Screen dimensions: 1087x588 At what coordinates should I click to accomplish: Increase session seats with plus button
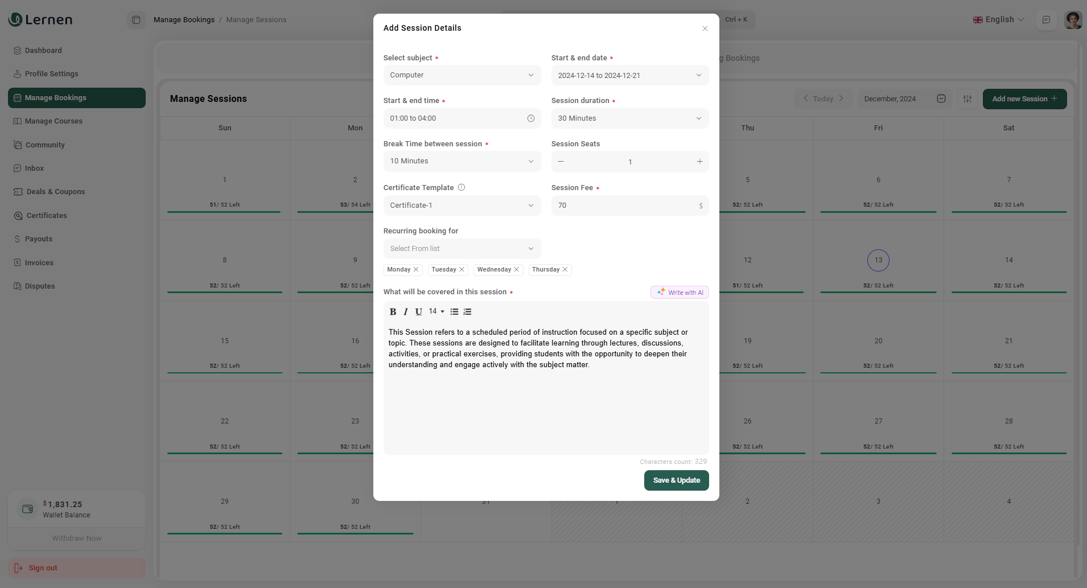699,162
